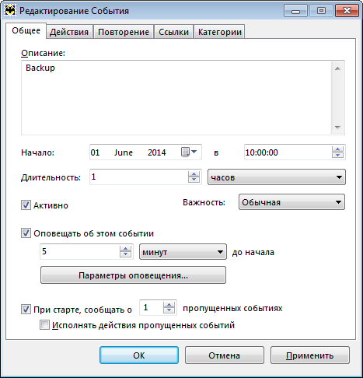Viewport: 363px width, 378px height.
Task: Decrease start time with down spinner arrow
Action: [337, 155]
